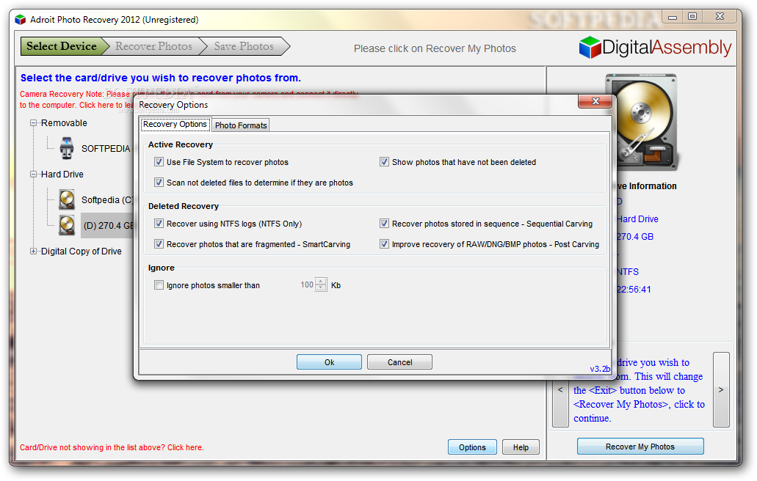Click the Adroit Photo Recovery title bar icon
Viewport: 757px width, 481px height.
click(20, 20)
